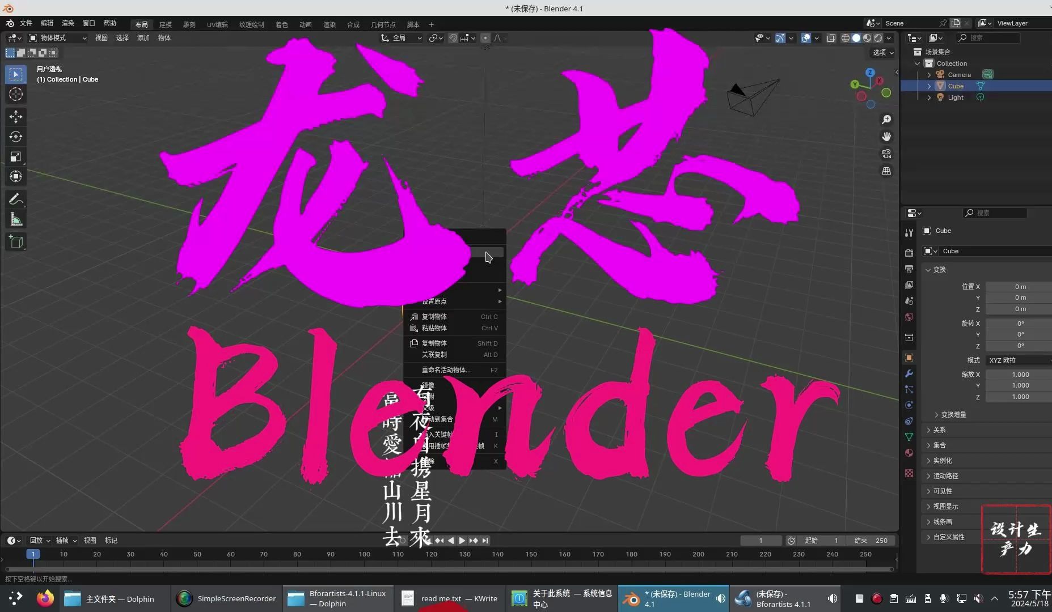Image resolution: width=1052 pixels, height=612 pixels.
Task: Toggle X-ray mode
Action: point(831,38)
